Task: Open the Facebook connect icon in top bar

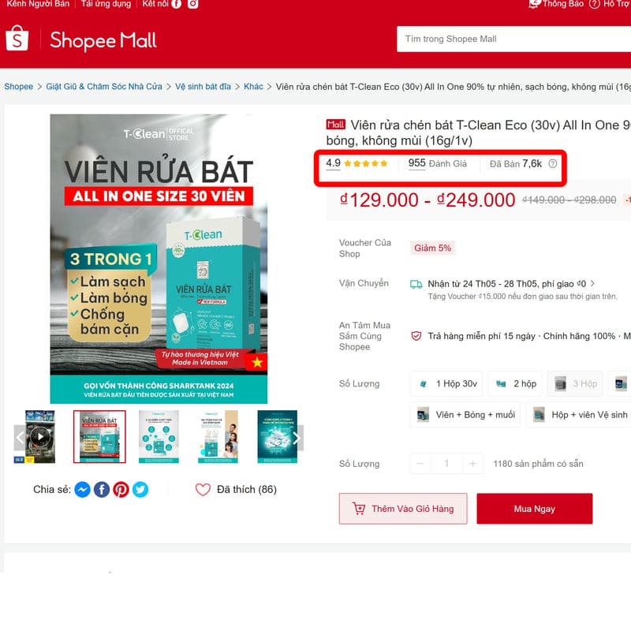Action: pyautogui.click(x=176, y=4)
